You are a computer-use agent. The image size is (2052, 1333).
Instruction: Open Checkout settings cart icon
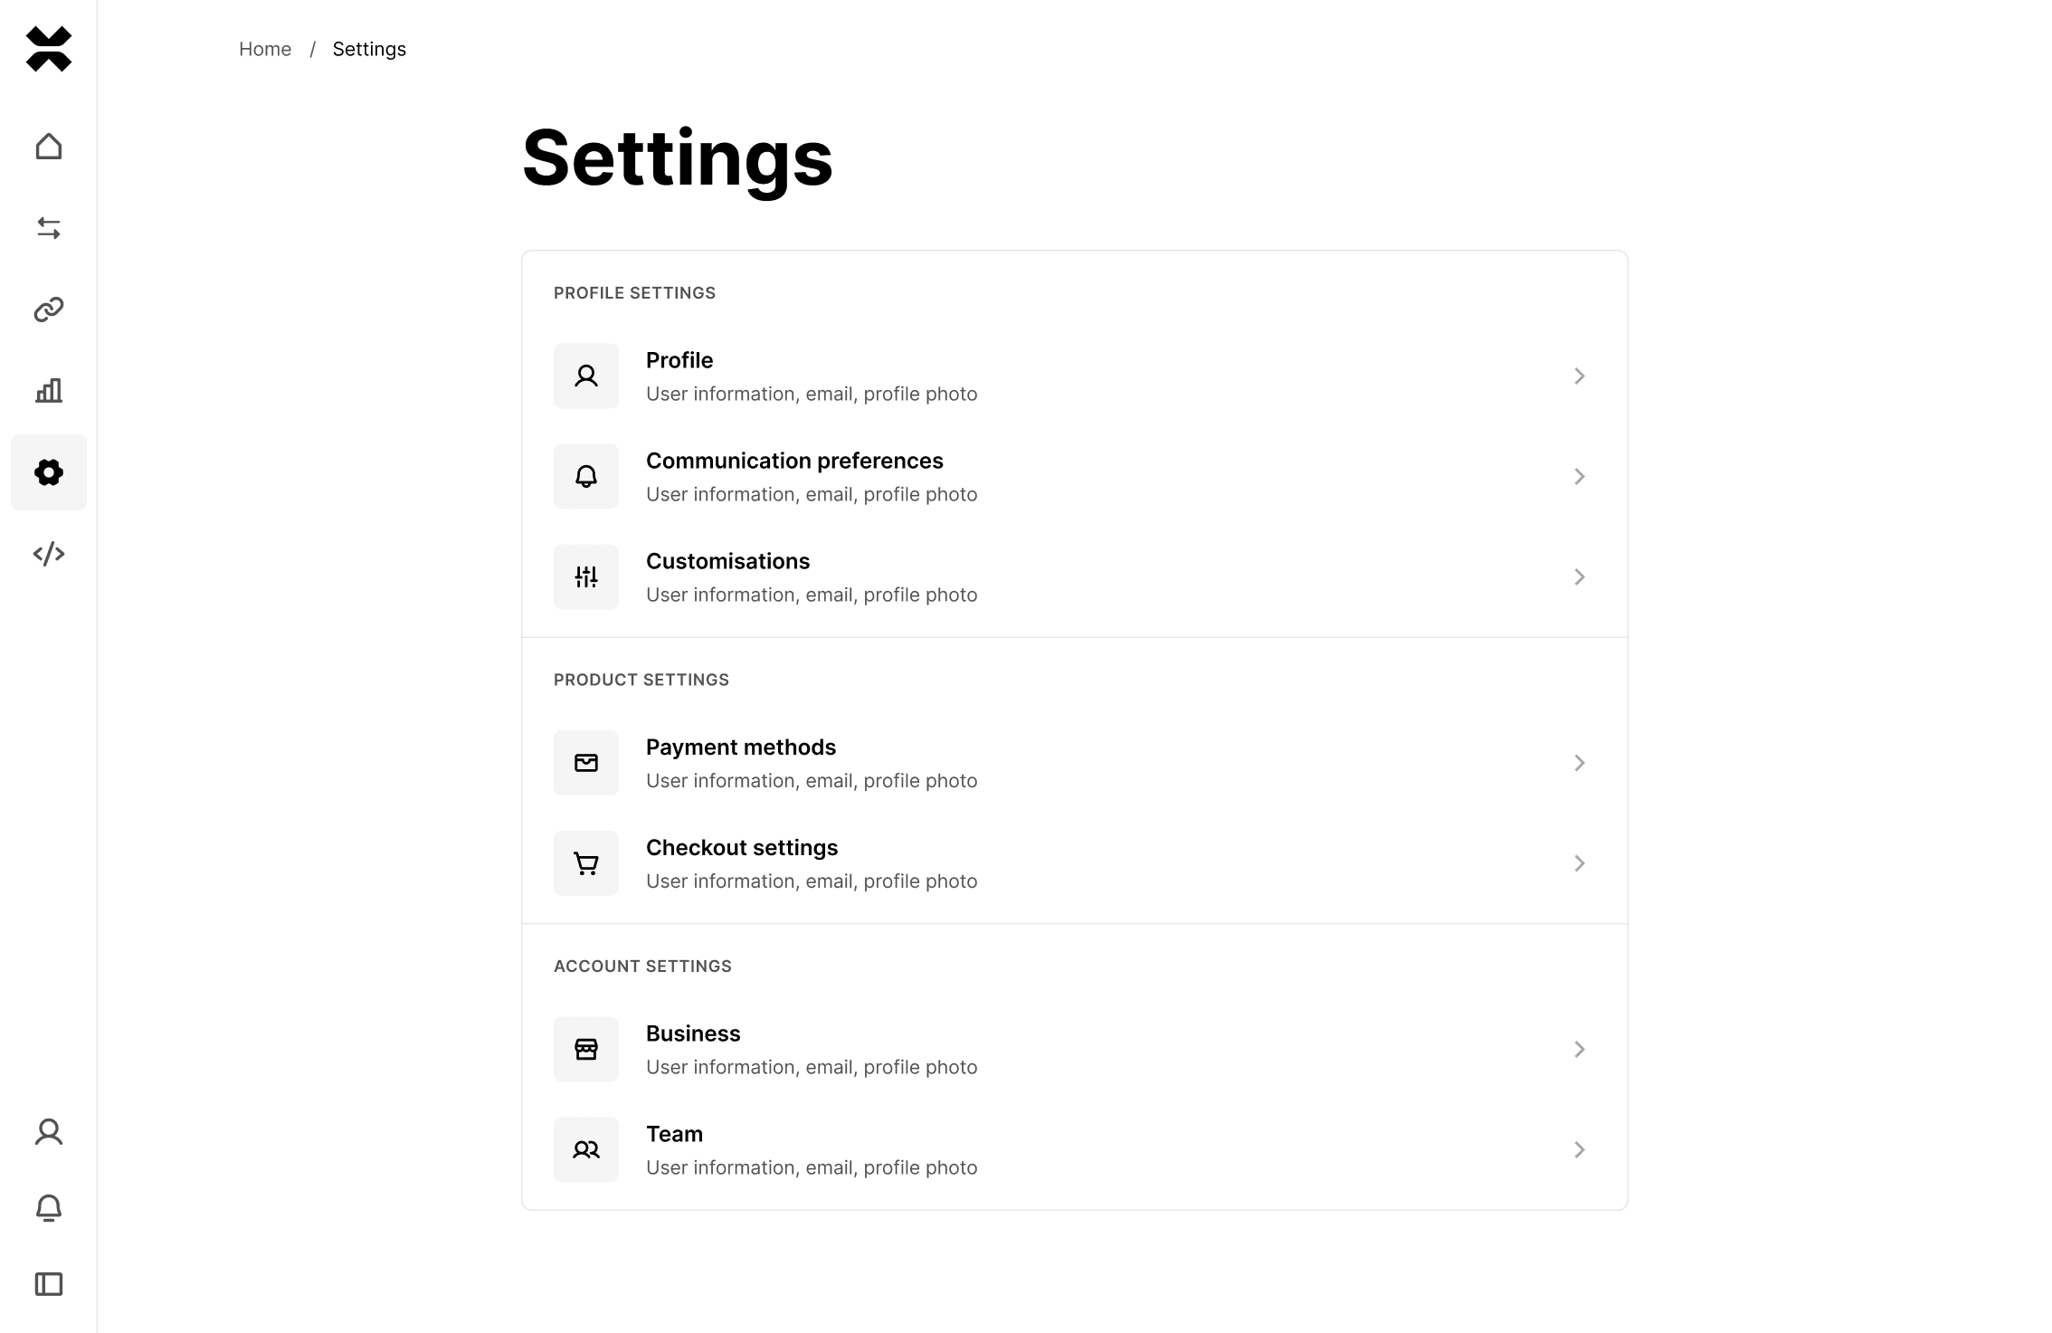pyautogui.click(x=586, y=864)
